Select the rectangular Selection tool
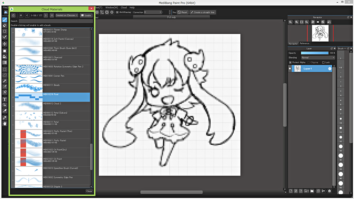This screenshot has width=354, height=199. 5,70
